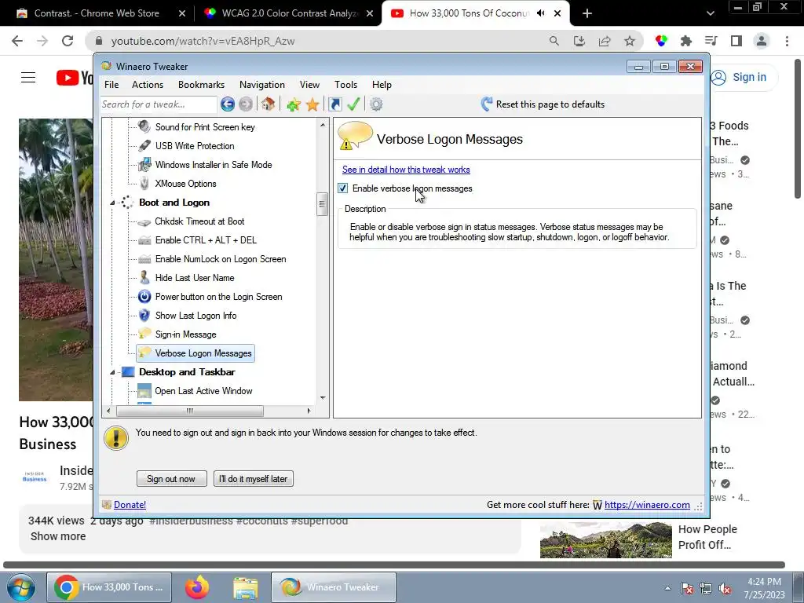
Task: Click the tree scroll down arrow
Action: (323, 397)
